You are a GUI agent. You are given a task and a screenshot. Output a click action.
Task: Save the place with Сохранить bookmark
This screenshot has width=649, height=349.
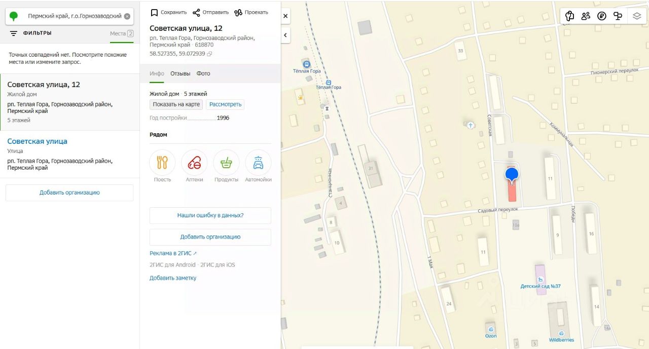tap(169, 12)
